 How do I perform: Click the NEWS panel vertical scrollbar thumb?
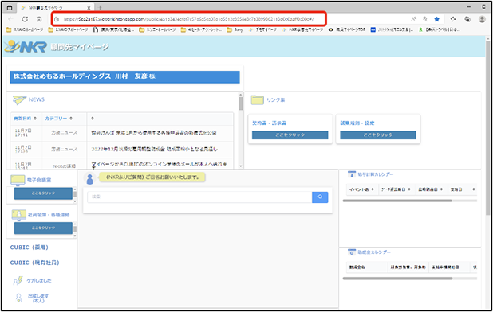point(241,103)
